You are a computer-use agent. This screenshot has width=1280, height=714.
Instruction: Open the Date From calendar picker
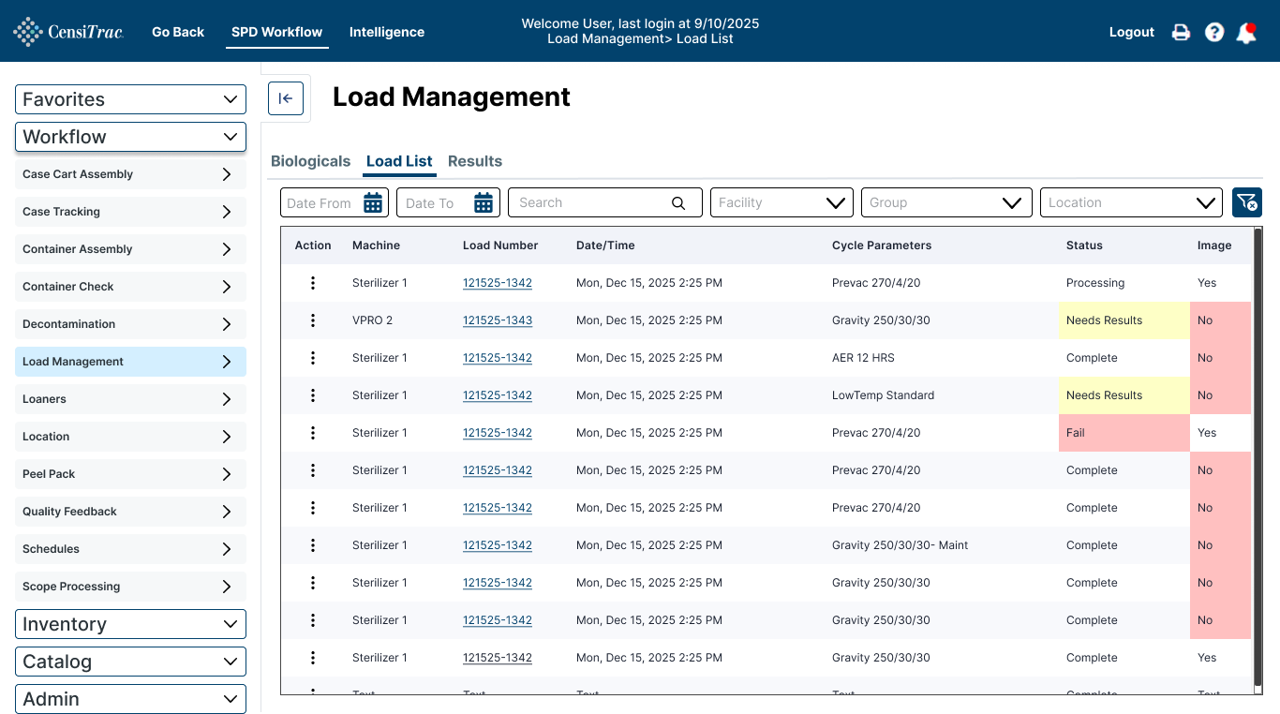coord(373,202)
